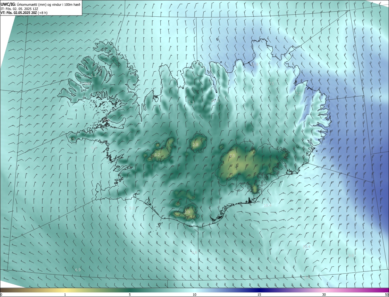Click the 7.2 value label near the east coast
Viewport: 389px width, 297px height.
click(x=298, y=94)
